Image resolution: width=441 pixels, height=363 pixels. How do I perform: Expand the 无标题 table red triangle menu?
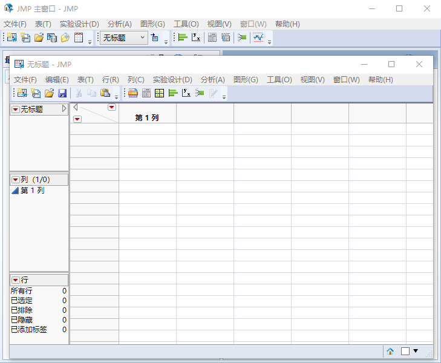[x=16, y=110]
